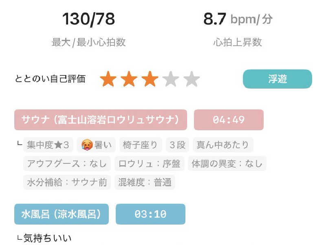Click the first orange rating star

click(x=108, y=79)
